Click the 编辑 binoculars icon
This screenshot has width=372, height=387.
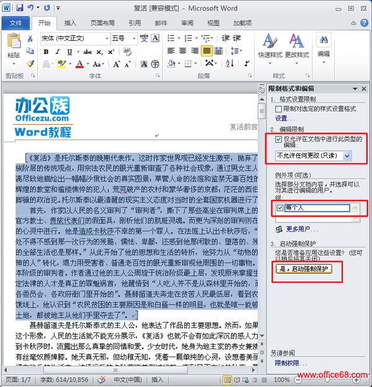(x=323, y=45)
